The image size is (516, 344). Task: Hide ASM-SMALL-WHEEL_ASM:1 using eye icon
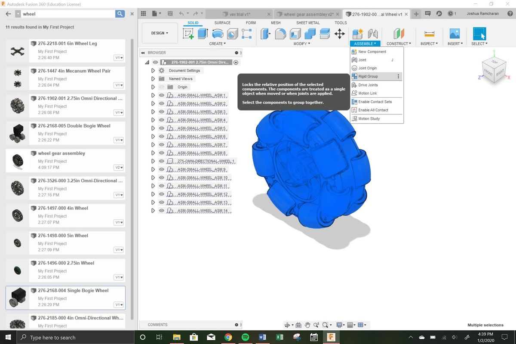pyautogui.click(x=162, y=95)
